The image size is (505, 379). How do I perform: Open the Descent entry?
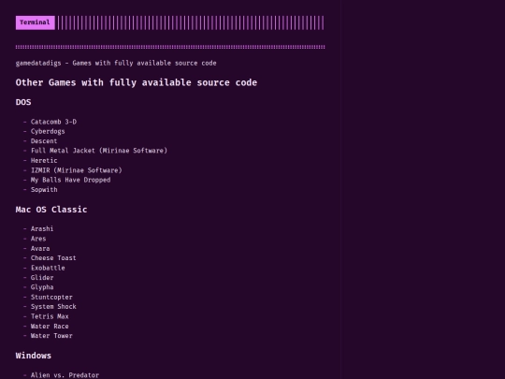(44, 141)
